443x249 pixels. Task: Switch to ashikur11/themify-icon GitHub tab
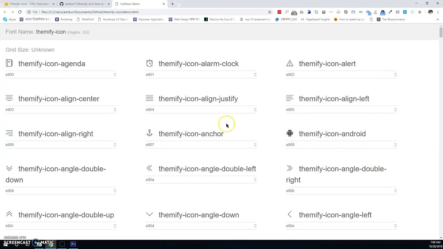(85, 4)
